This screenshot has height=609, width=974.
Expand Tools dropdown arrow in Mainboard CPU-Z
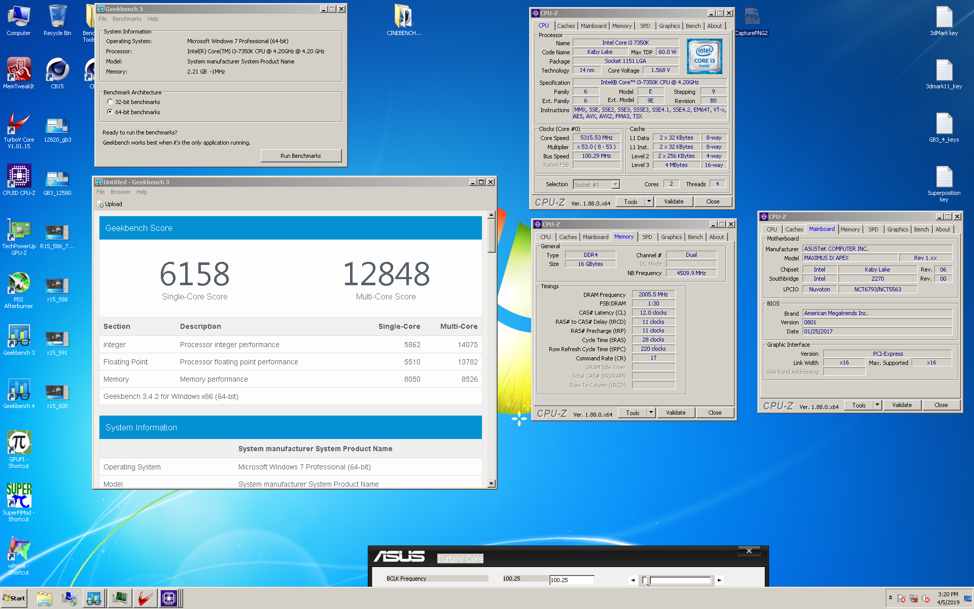point(877,405)
